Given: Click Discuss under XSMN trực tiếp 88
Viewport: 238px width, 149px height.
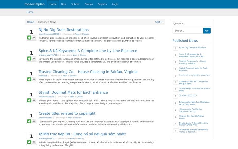Looking at the screenshot, I should click(81, 139).
